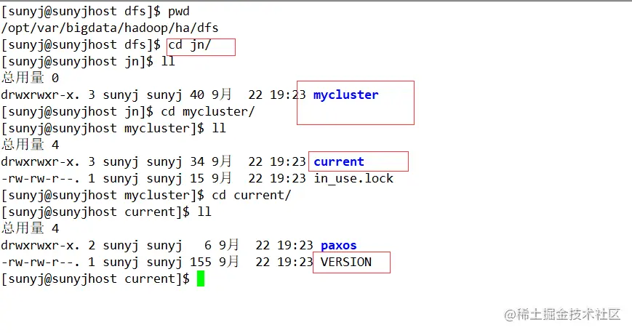Click the ll command after current prompt

click(204, 212)
